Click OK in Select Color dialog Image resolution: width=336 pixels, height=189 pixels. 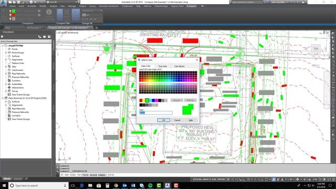(x=163, y=120)
